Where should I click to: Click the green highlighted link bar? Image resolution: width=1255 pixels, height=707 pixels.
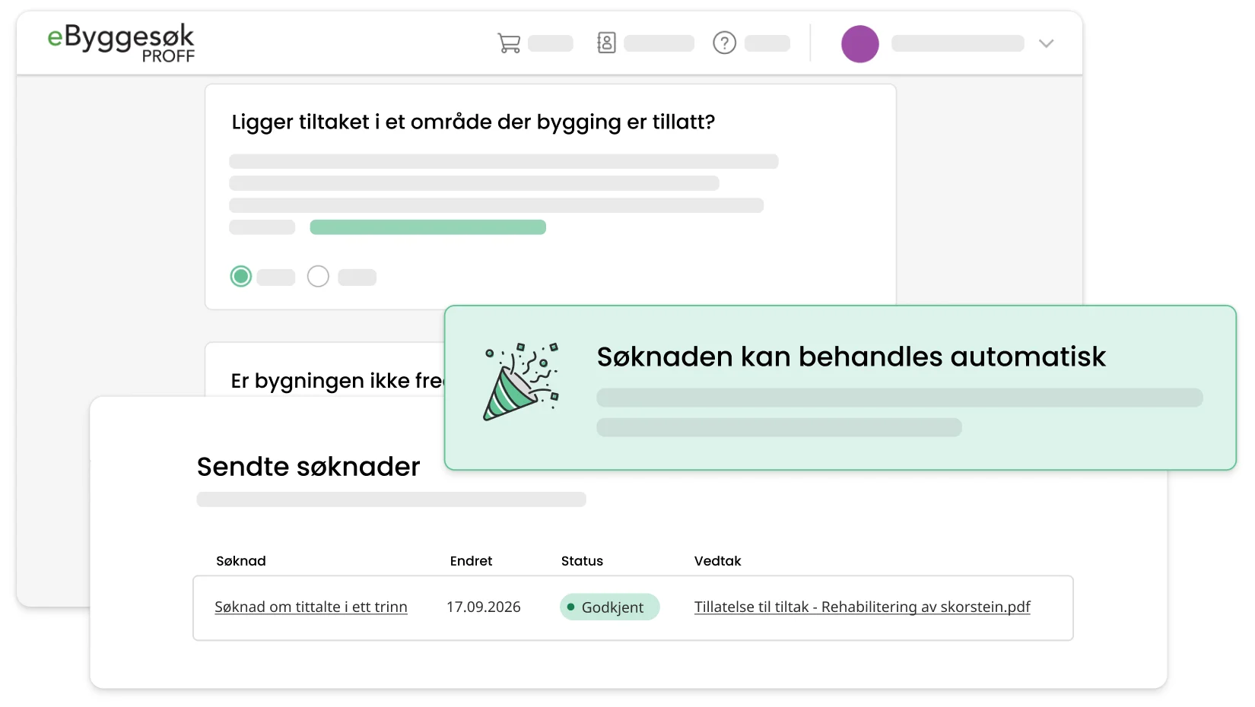(x=427, y=227)
